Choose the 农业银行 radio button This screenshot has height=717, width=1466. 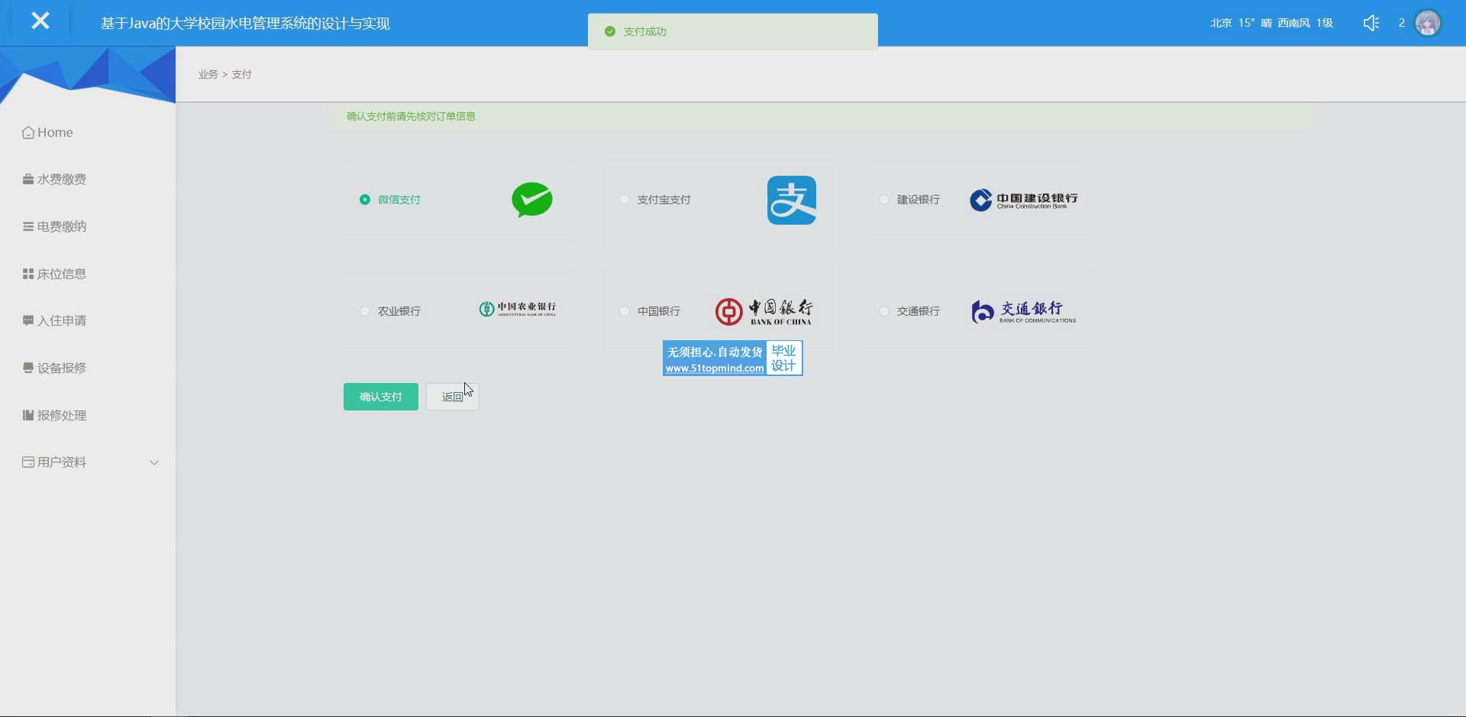click(x=365, y=311)
